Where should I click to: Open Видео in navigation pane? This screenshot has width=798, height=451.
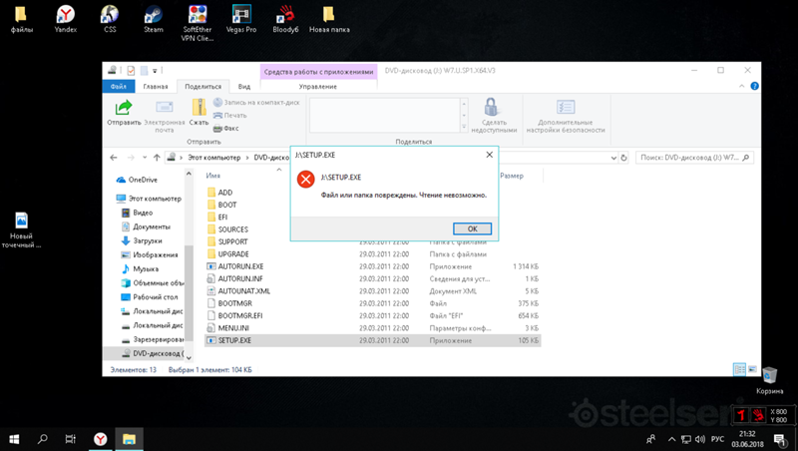[137, 213]
